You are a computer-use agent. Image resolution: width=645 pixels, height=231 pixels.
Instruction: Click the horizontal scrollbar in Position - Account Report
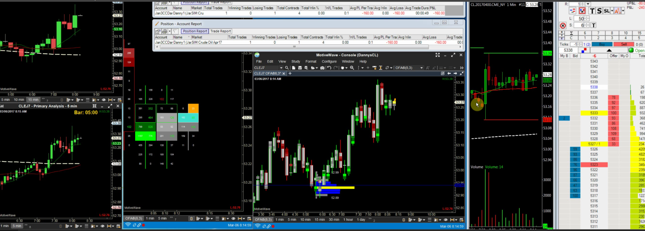[294, 47]
